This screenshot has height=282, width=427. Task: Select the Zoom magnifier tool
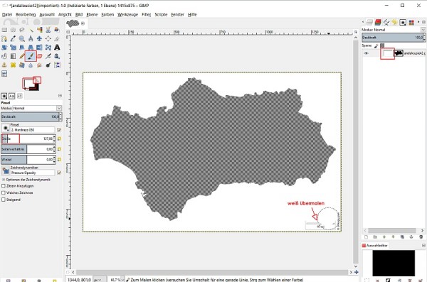click(22, 38)
